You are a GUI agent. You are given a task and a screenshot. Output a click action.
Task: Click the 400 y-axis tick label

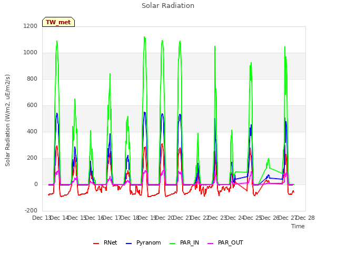(x=32, y=131)
